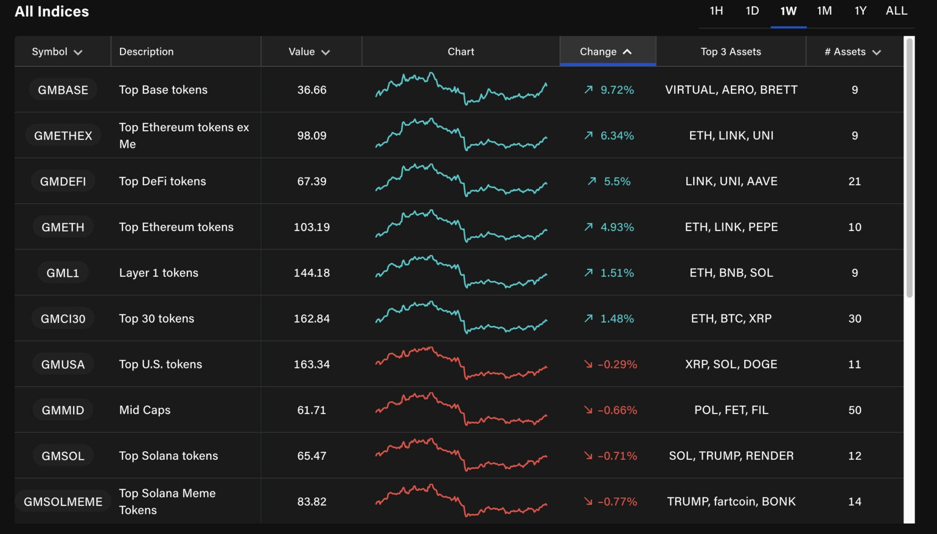Sort by Value using its dropdown chevron
Image resolution: width=937 pixels, height=534 pixels.
pyautogui.click(x=325, y=52)
